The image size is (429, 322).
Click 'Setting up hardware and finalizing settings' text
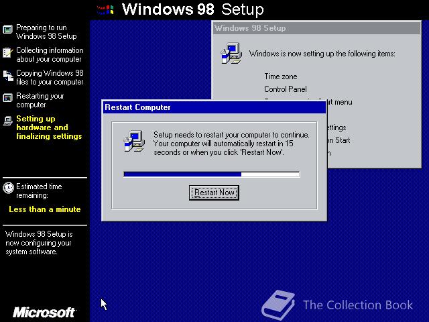[49, 127]
